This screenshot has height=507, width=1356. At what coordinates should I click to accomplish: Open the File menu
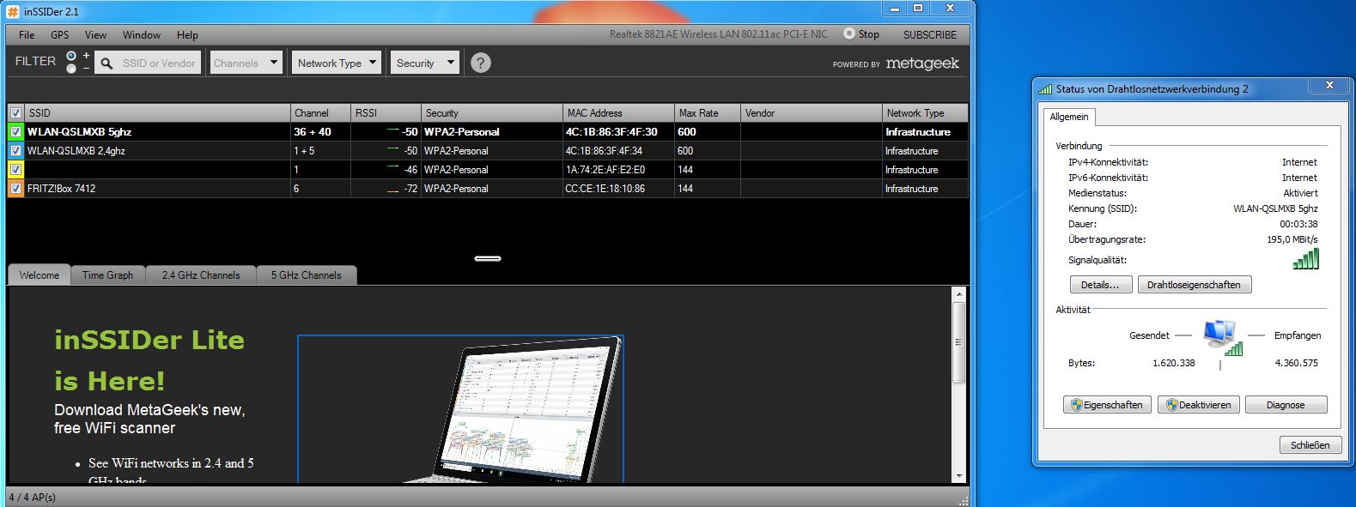[27, 35]
